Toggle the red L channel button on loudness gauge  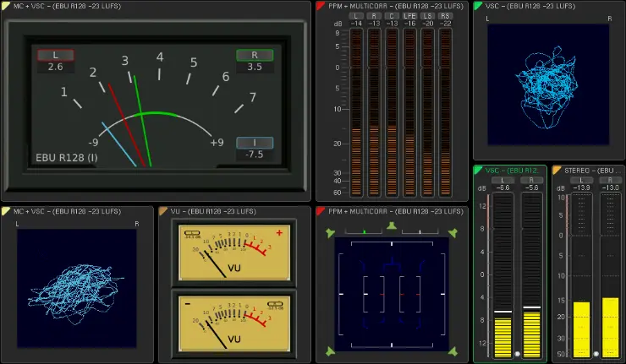[x=56, y=55]
